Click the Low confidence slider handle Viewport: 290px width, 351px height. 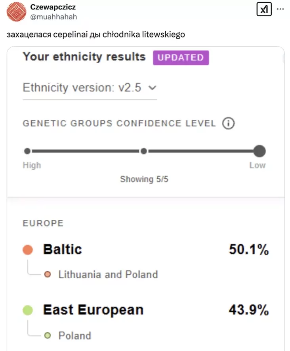pos(259,151)
